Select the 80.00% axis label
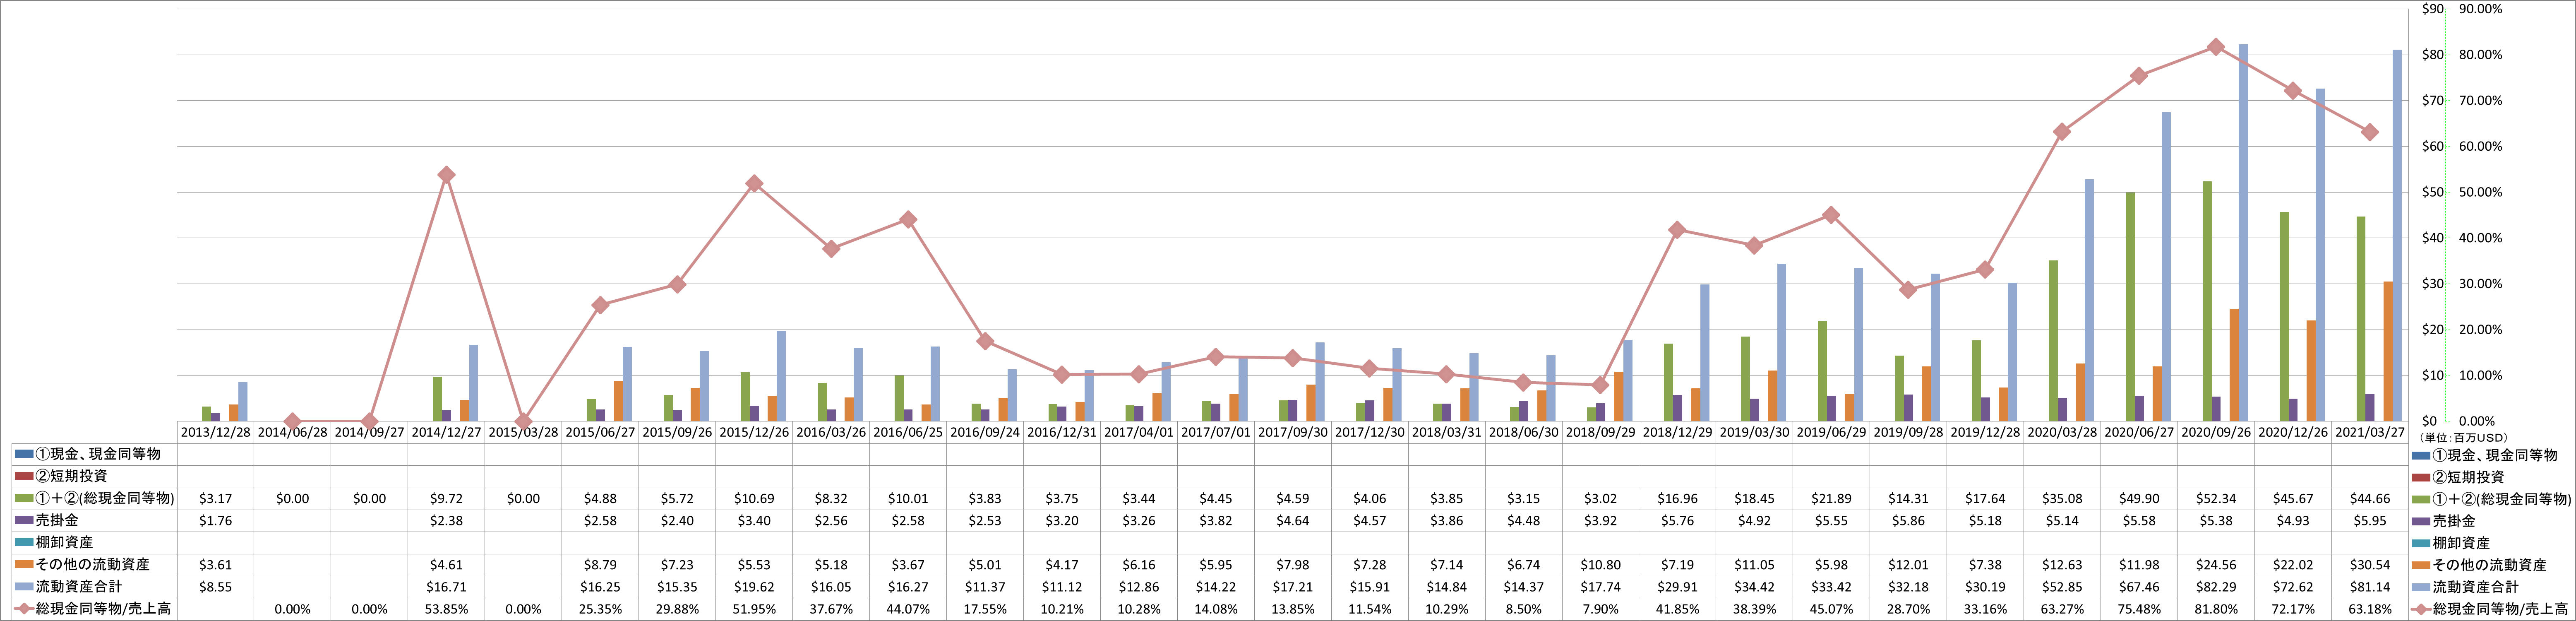This screenshot has height=621, width=2576. tap(2480, 55)
